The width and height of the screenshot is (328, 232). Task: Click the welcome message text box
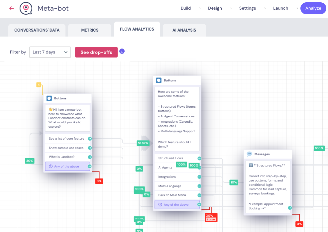pos(67,118)
